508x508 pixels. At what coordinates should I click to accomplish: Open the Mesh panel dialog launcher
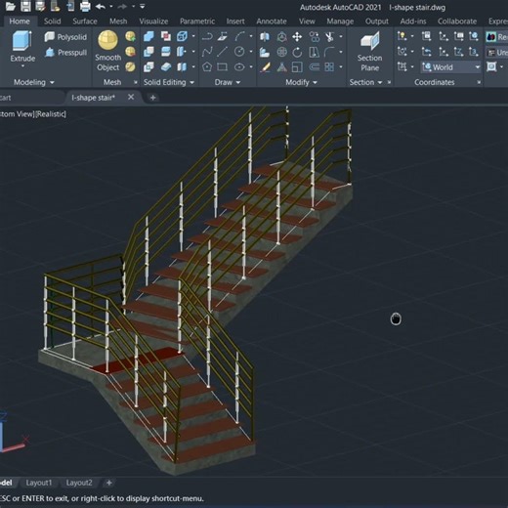136,83
